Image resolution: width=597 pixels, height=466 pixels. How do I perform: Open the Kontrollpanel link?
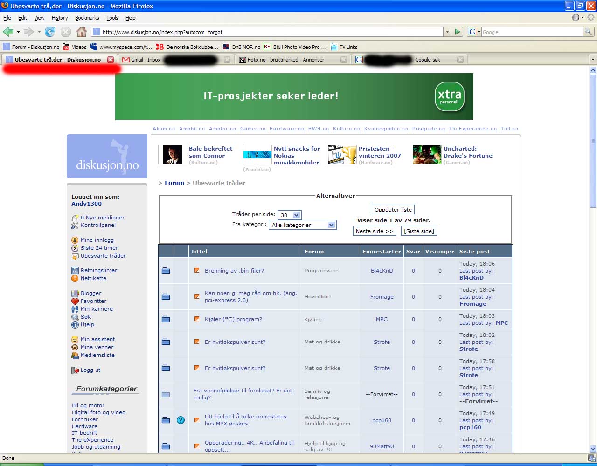click(x=98, y=225)
